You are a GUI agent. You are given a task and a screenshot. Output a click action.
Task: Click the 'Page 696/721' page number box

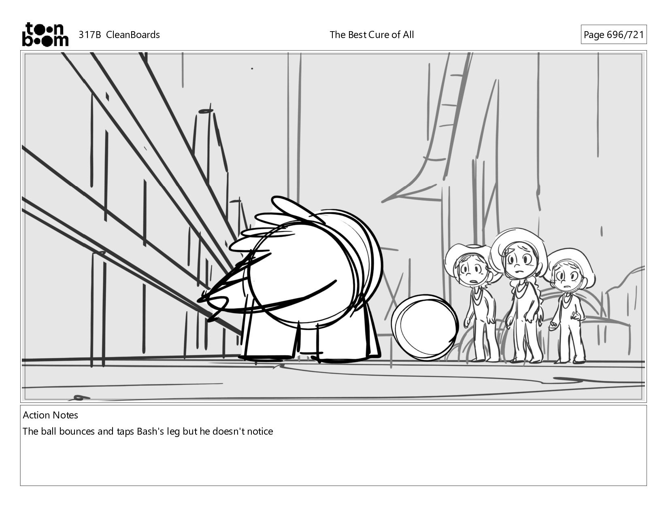pos(613,35)
